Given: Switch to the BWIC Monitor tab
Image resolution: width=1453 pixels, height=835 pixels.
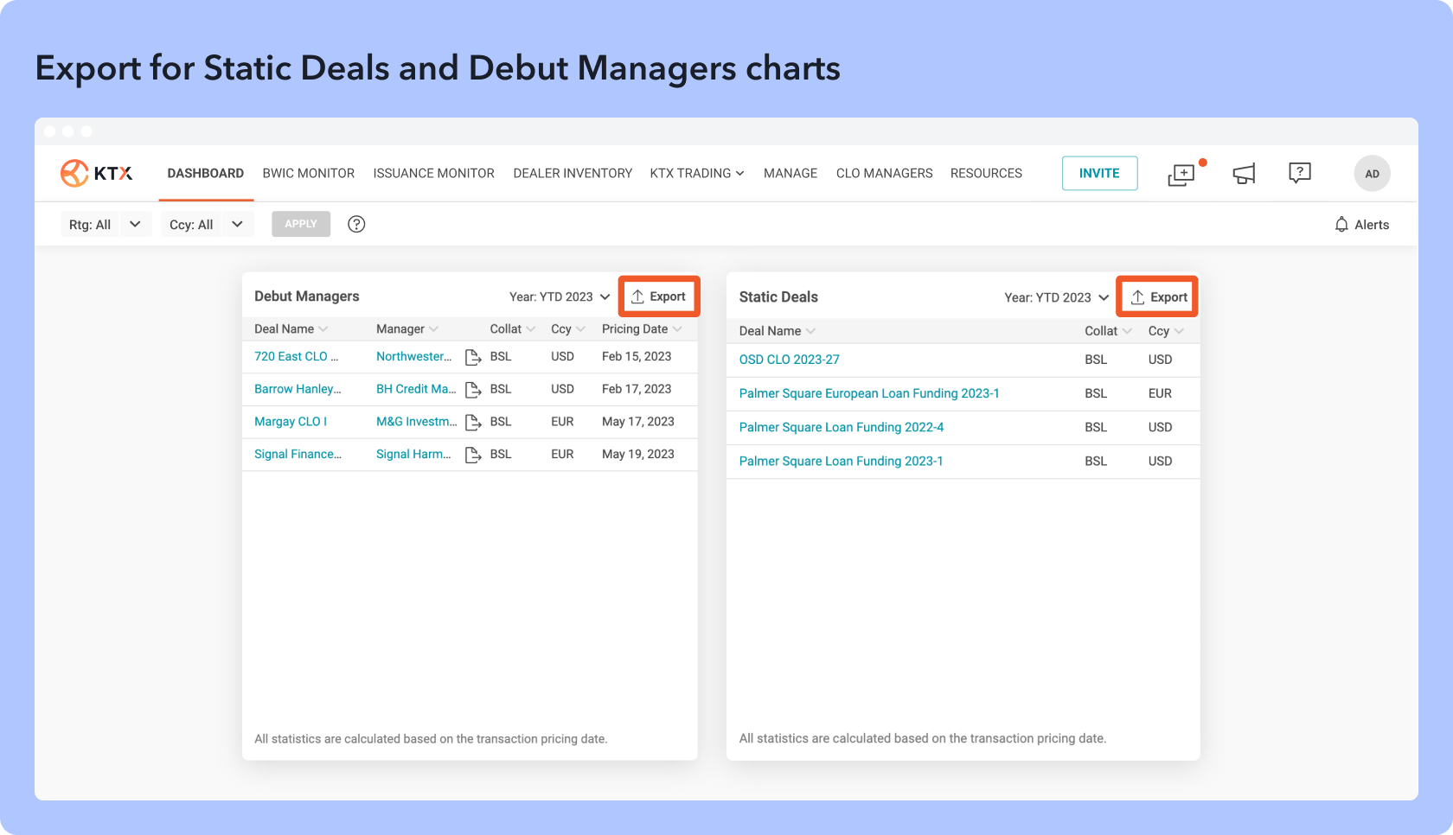Looking at the screenshot, I should point(308,174).
